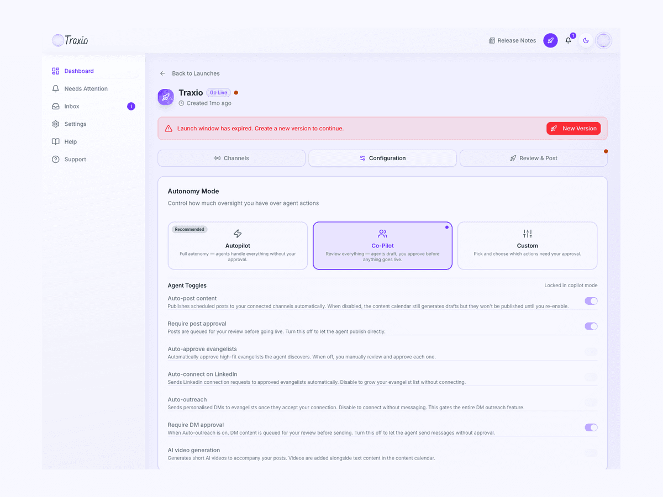Click 'Created 1mo ago' text
This screenshot has width=663, height=497.
pos(209,103)
